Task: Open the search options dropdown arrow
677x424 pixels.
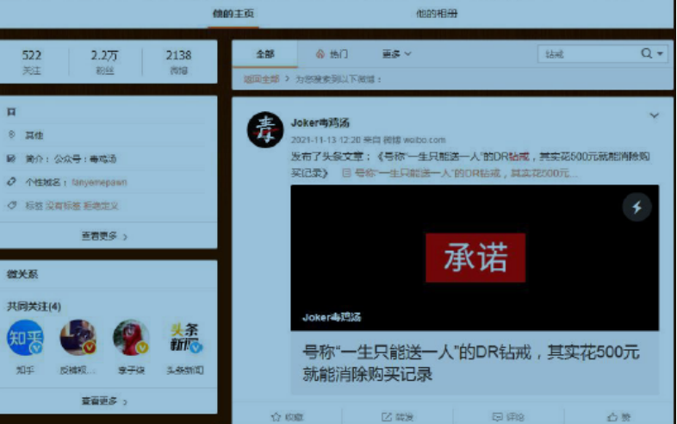Action: click(x=661, y=53)
